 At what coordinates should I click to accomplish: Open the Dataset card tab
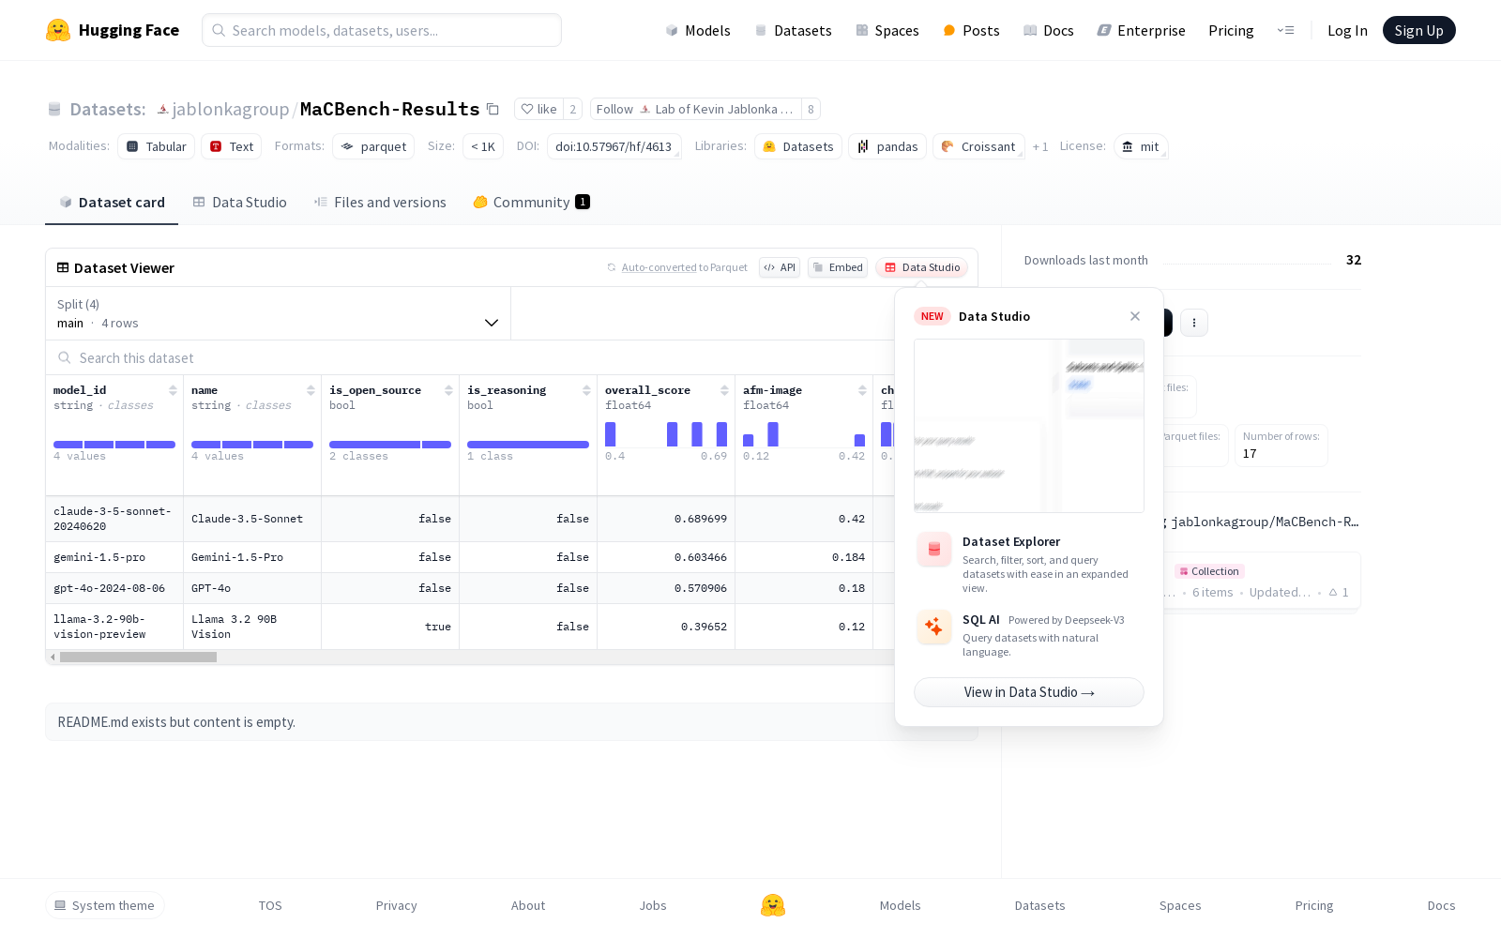point(112,202)
